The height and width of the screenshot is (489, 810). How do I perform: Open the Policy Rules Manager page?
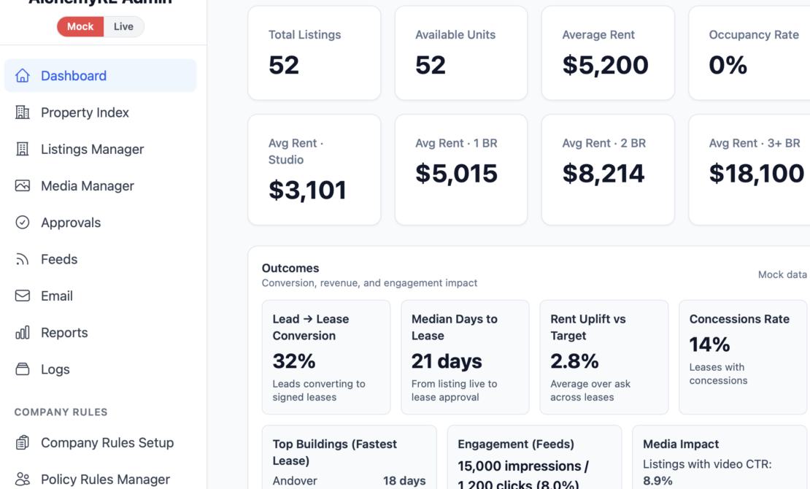[x=105, y=480]
